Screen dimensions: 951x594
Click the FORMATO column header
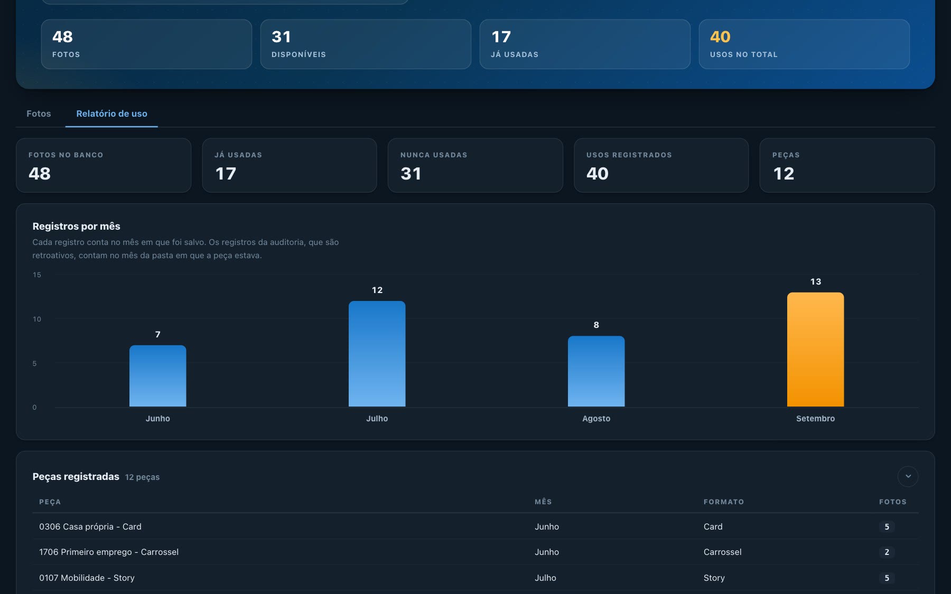point(724,502)
